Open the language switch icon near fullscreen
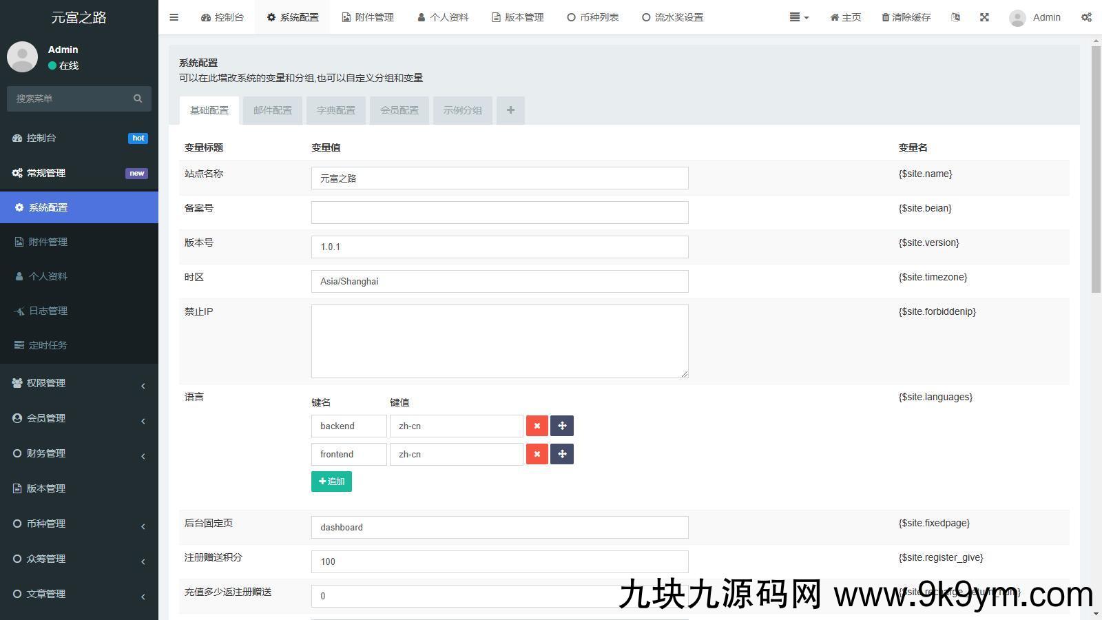1102x620 pixels. [955, 17]
